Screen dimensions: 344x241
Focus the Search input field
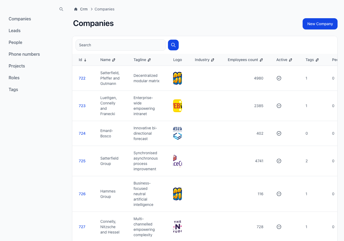point(121,45)
